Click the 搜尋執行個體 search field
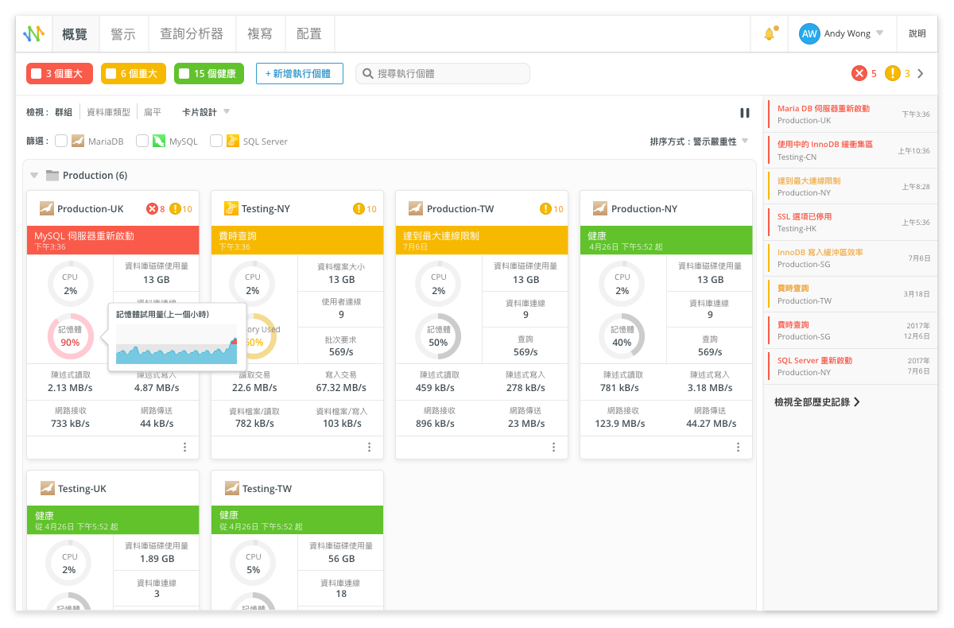 [442, 73]
